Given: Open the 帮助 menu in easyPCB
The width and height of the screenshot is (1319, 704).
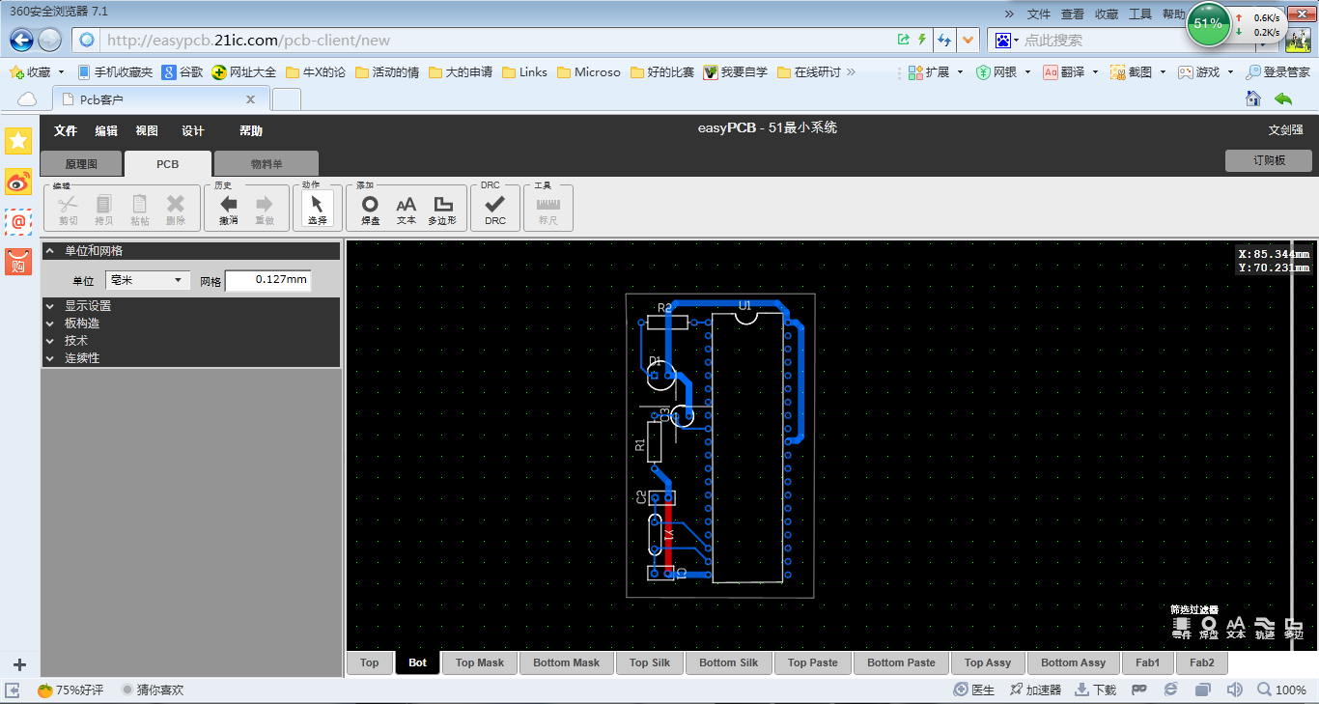Looking at the screenshot, I should (251, 131).
